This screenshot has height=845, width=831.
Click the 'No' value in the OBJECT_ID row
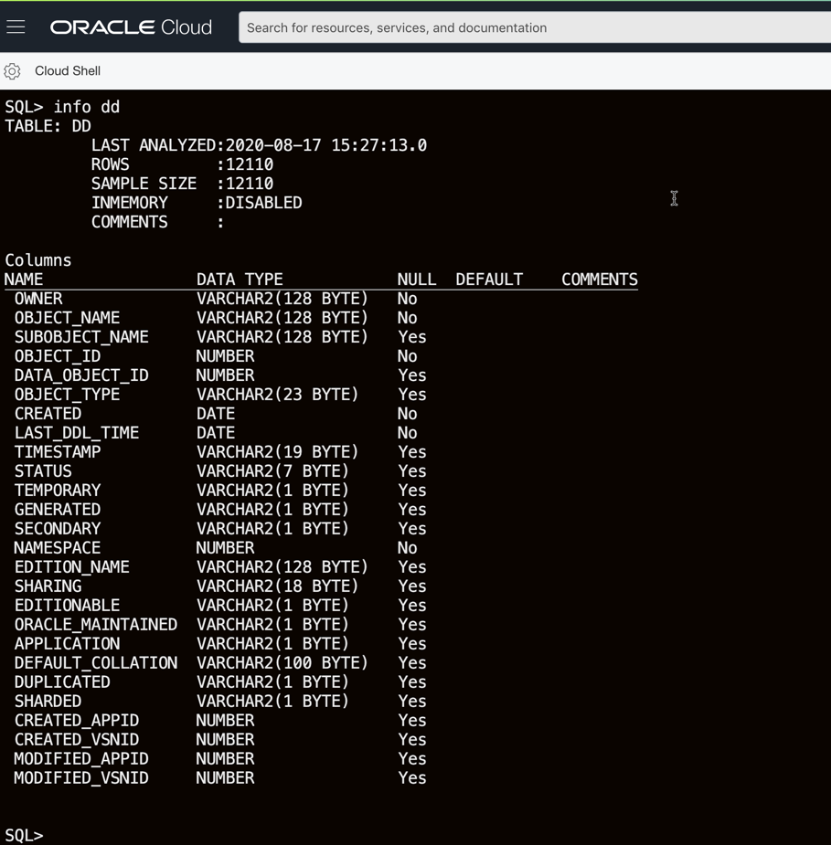click(407, 356)
